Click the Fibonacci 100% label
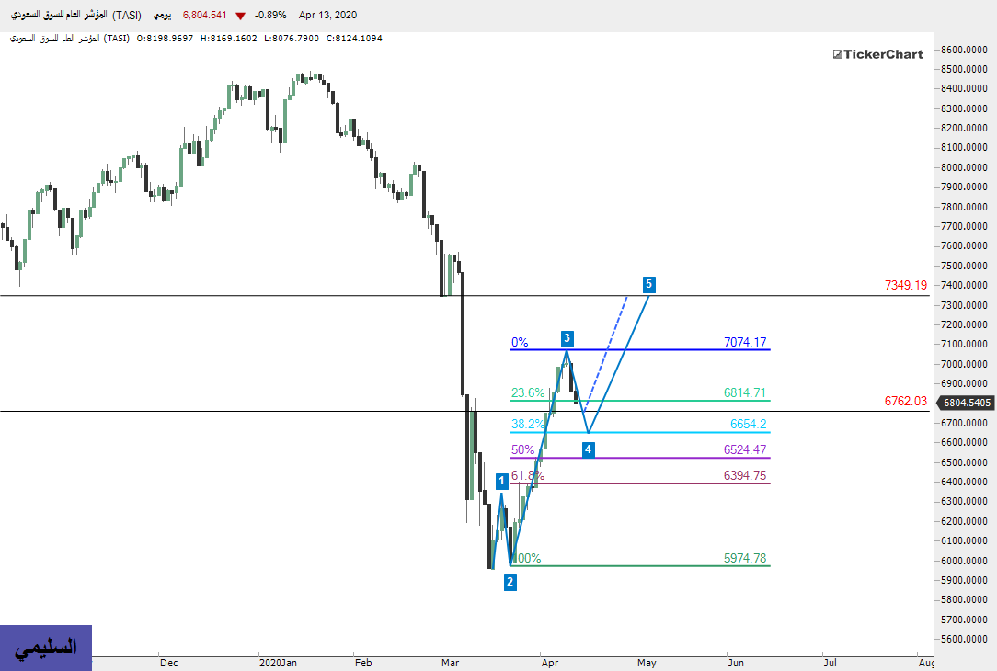Viewport: 997px width, 671px height. pos(526,558)
